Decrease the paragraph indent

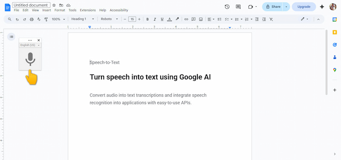tap(257, 19)
